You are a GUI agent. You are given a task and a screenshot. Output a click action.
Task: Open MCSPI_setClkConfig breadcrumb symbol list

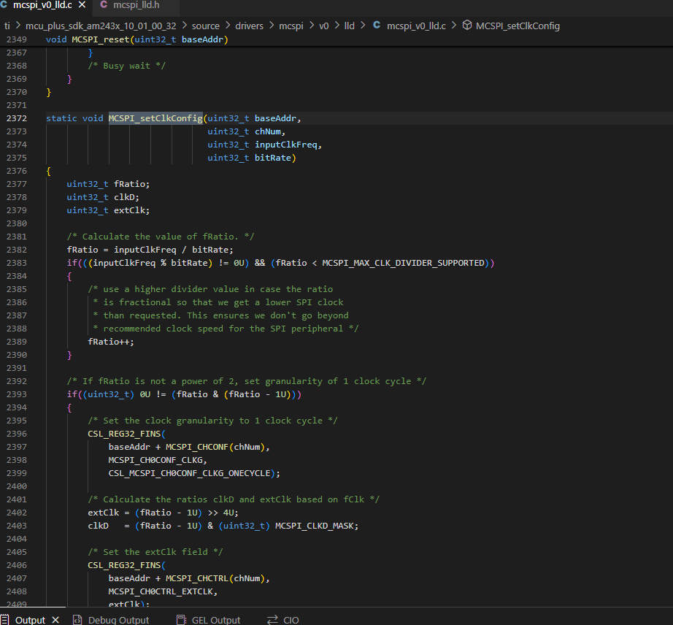pyautogui.click(x=518, y=26)
